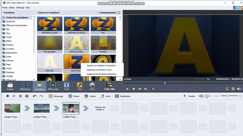Open the Affichage menu

tap(20, 8)
